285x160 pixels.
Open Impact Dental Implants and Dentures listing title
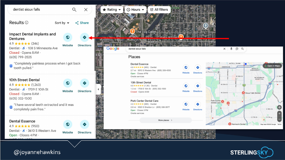(x=33, y=36)
